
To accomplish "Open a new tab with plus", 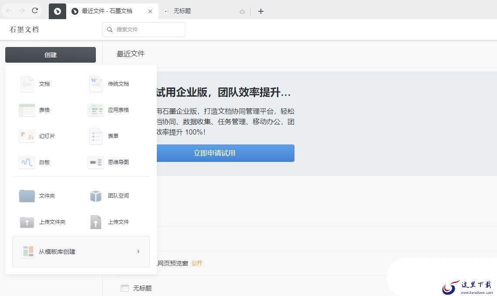I will tap(260, 11).
